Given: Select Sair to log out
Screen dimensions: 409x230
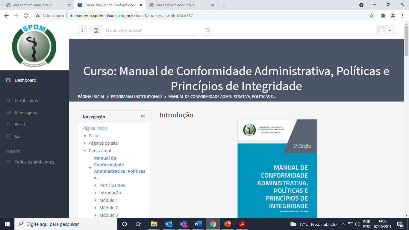Looking at the screenshot, I should (18, 137).
